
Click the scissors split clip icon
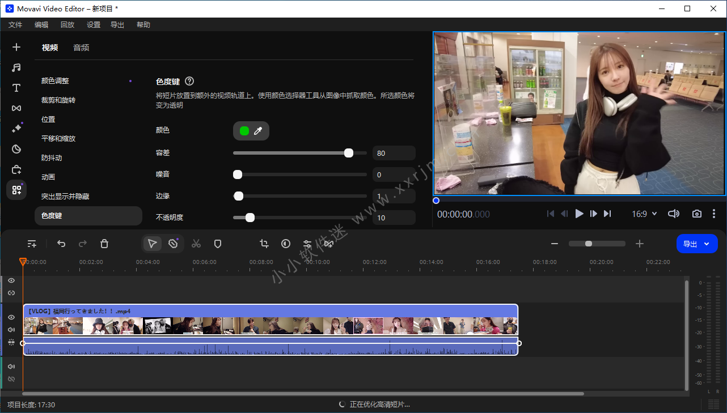pos(196,244)
